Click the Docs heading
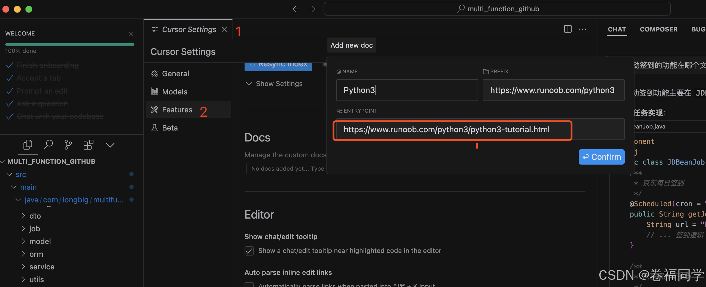706x287 pixels. point(257,138)
